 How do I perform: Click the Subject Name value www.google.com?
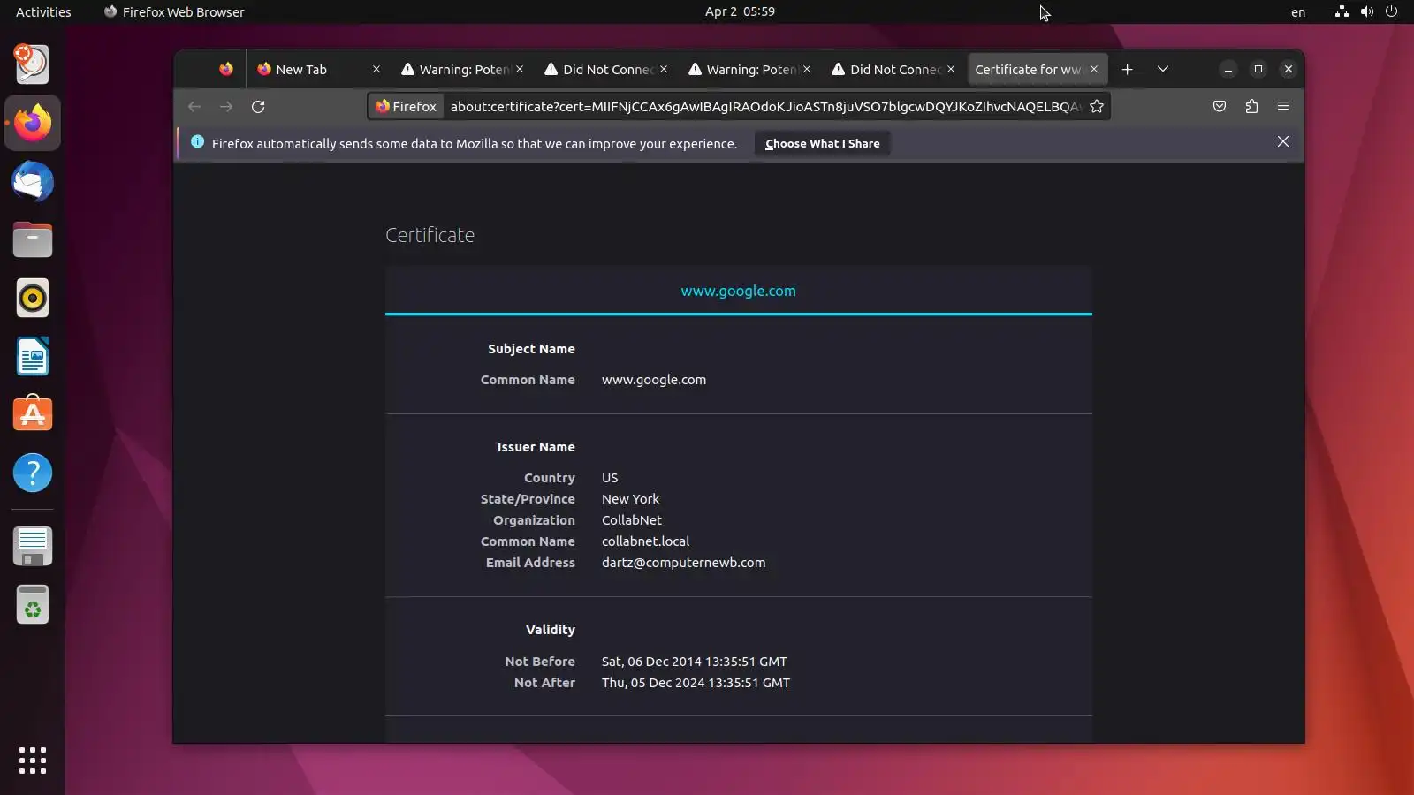pyautogui.click(x=654, y=380)
